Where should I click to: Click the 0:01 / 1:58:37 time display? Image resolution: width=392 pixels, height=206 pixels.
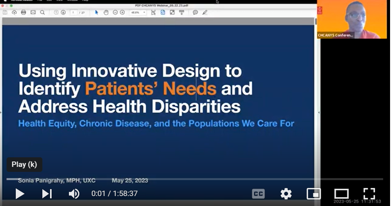click(x=114, y=194)
